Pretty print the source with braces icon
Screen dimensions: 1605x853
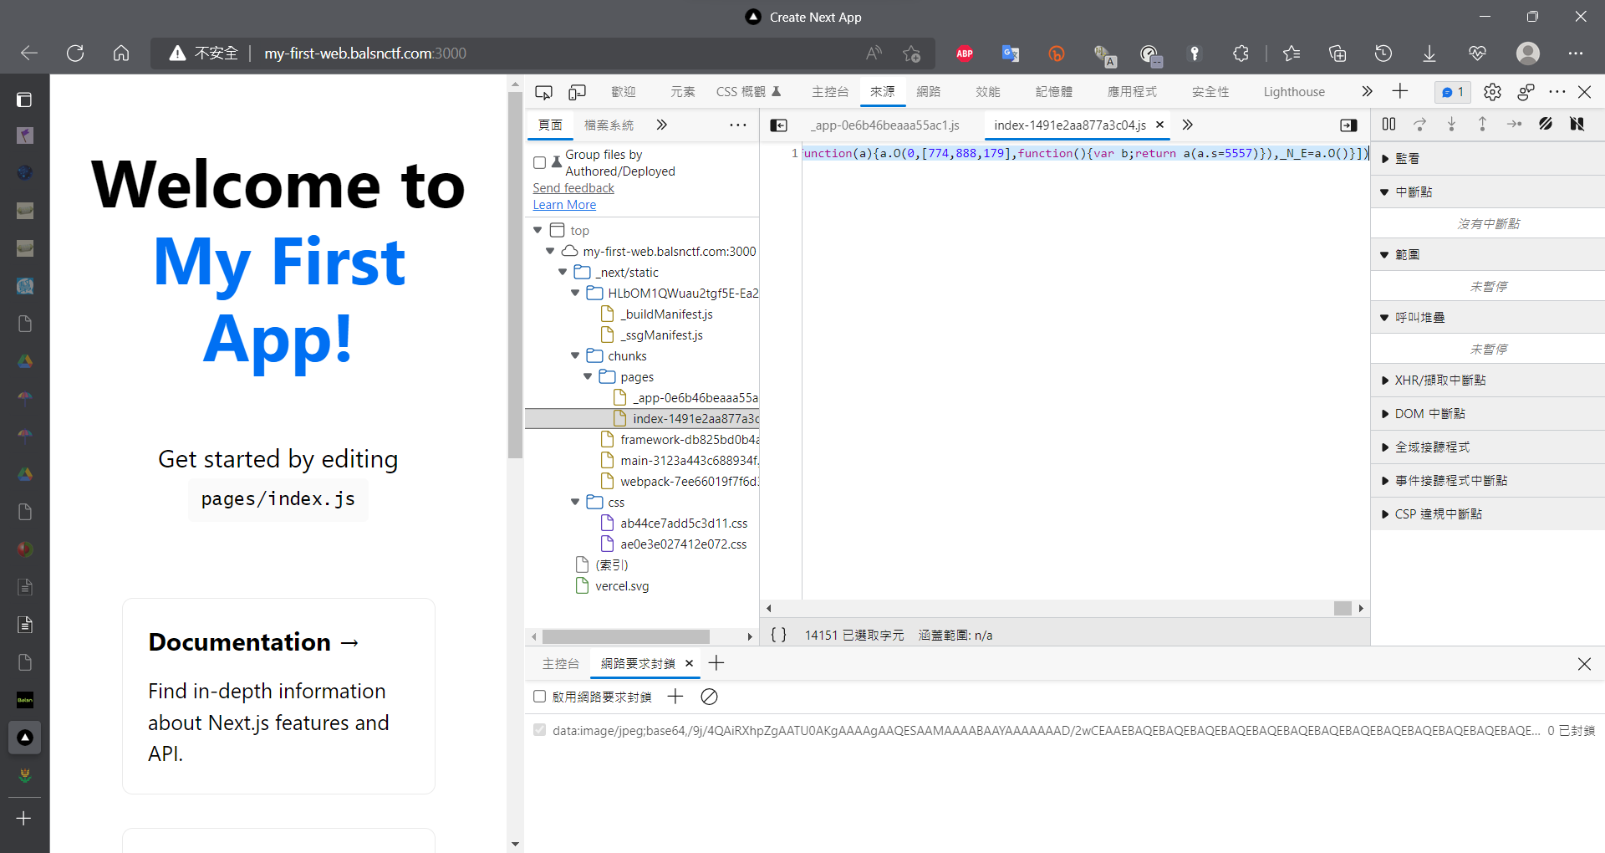click(778, 635)
